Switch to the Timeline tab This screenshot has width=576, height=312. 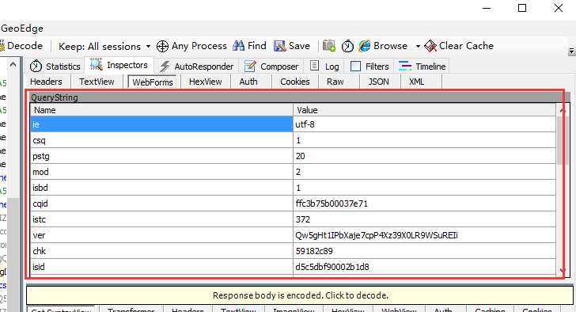tap(422, 67)
